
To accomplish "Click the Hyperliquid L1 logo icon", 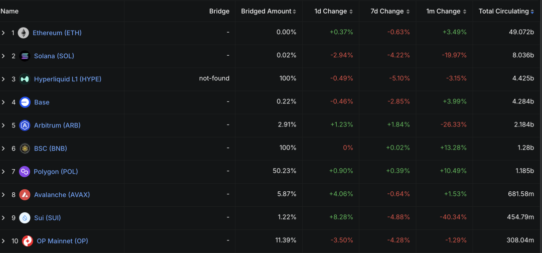I will [25, 79].
